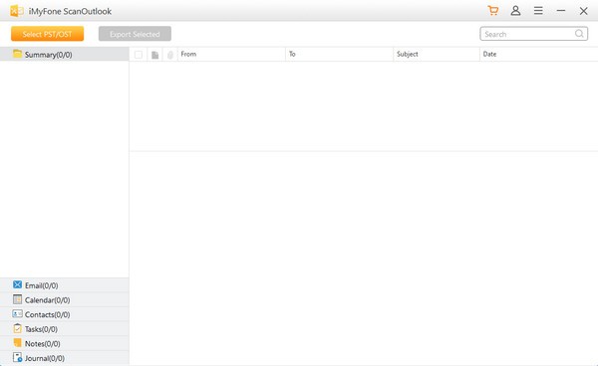Image resolution: width=598 pixels, height=366 pixels.
Task: Sort by the Subject column header
Action: tap(437, 54)
